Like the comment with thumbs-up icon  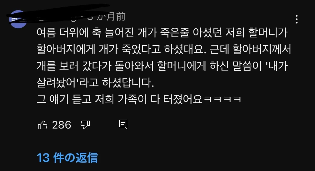pyautogui.click(x=43, y=125)
